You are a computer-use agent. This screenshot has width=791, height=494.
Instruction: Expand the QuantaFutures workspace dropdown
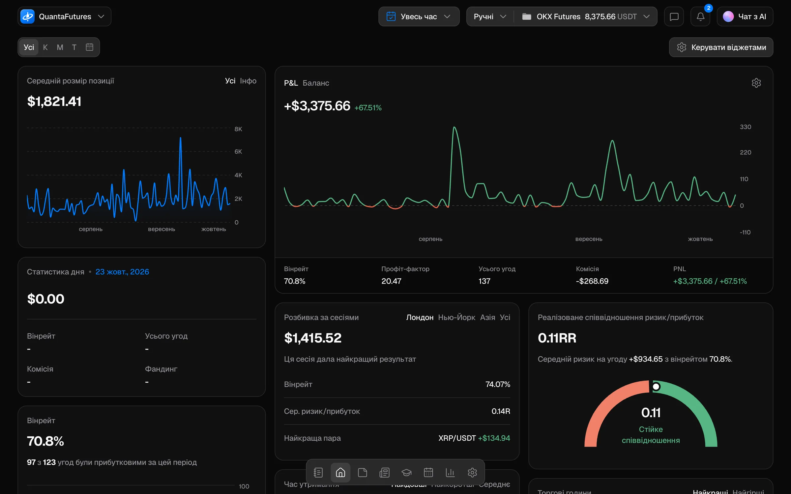[x=65, y=16]
